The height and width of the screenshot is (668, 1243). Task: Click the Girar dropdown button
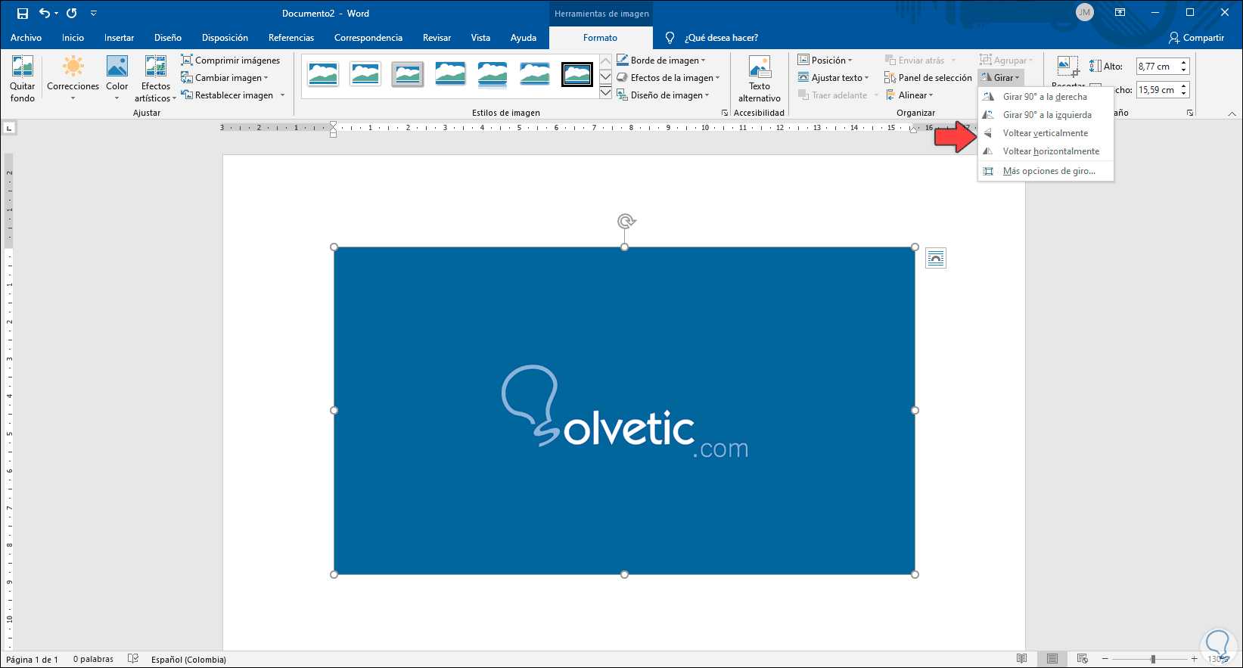pos(1000,78)
